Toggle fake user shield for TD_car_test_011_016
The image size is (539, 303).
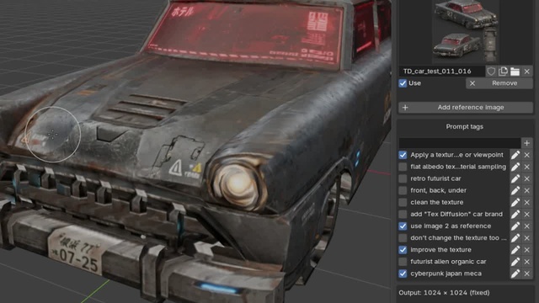491,71
